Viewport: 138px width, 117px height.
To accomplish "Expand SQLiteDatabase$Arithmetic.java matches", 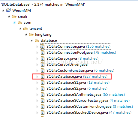I will click(x=37, y=94).
